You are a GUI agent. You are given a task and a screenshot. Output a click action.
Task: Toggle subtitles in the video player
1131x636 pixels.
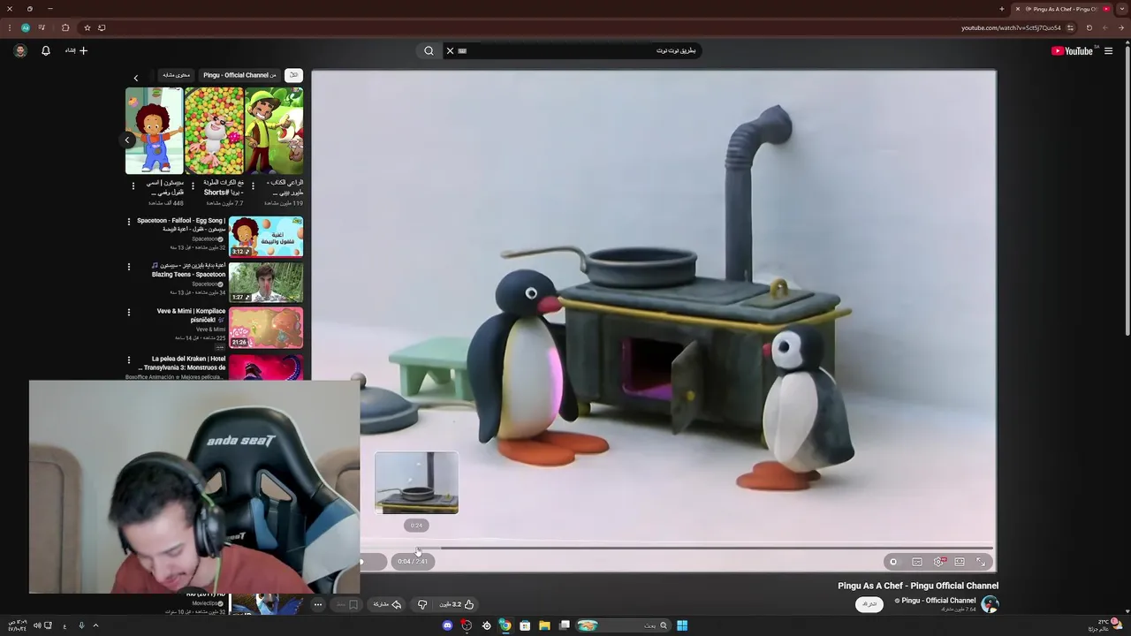pyautogui.click(x=917, y=562)
